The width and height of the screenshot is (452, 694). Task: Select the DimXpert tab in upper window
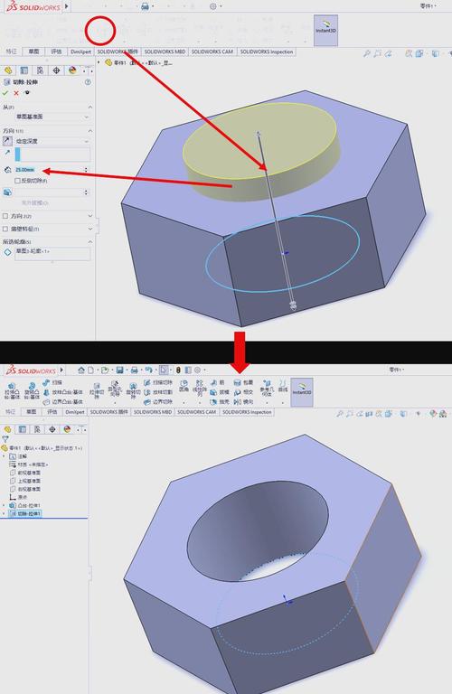80,52
